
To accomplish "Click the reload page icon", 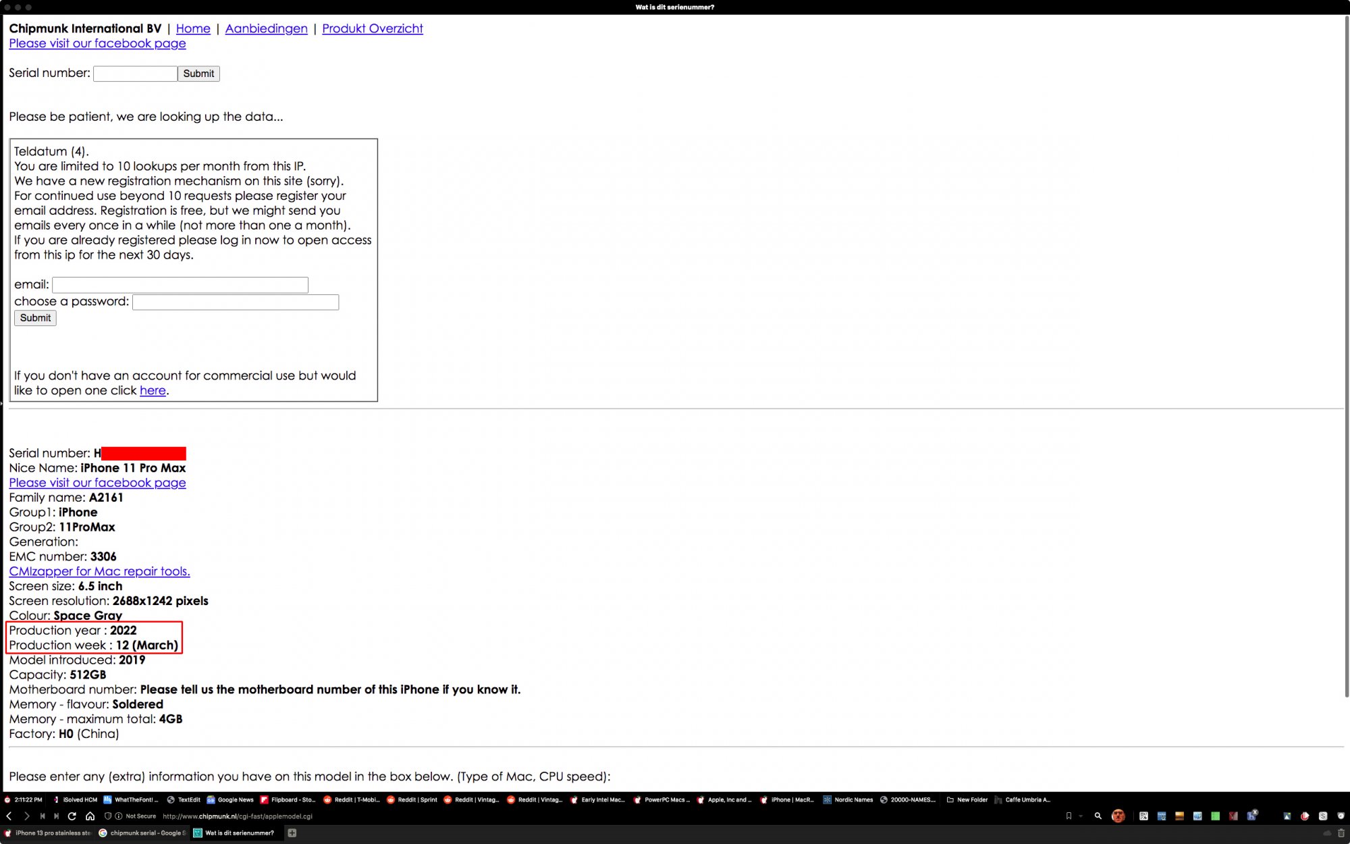I will 72,816.
